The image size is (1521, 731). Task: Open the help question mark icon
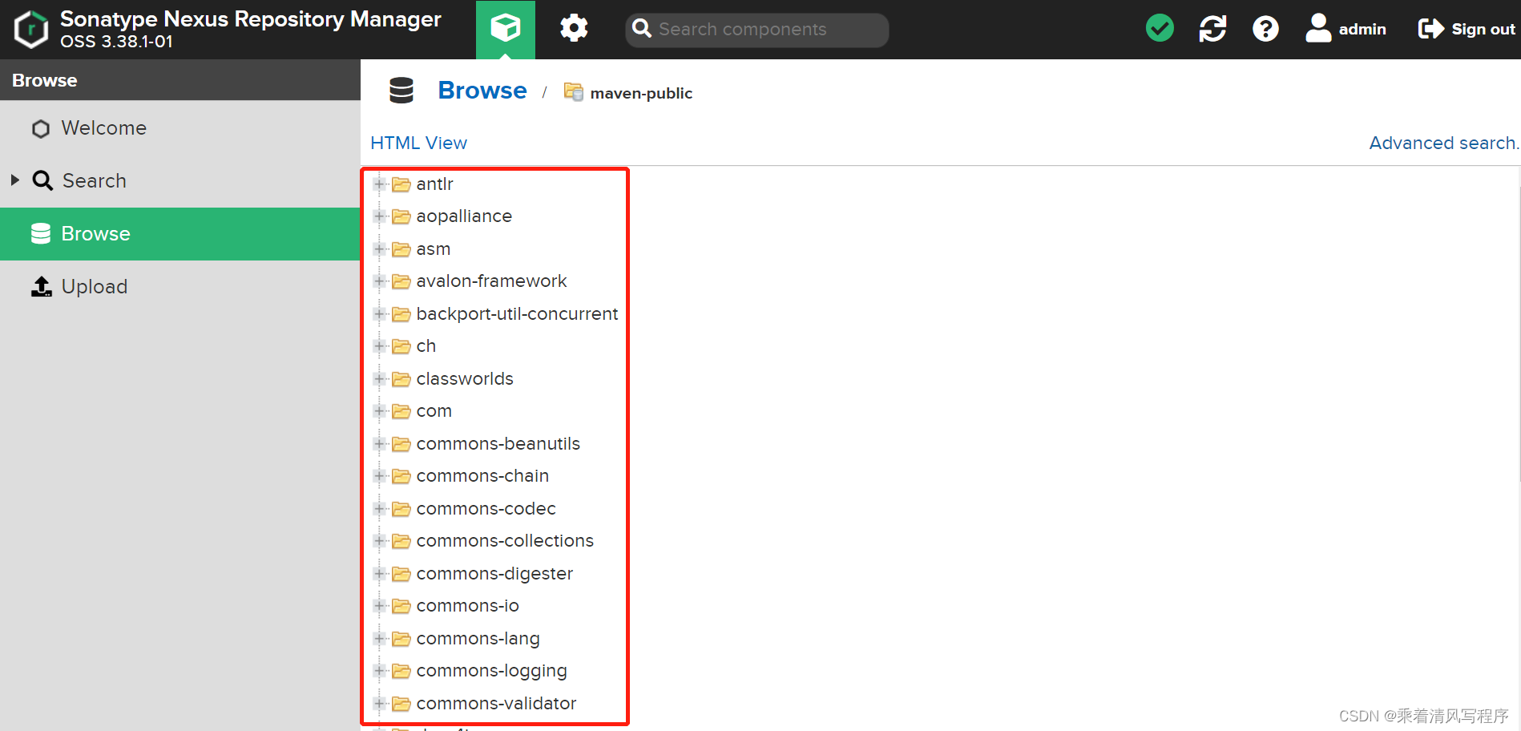click(1265, 29)
